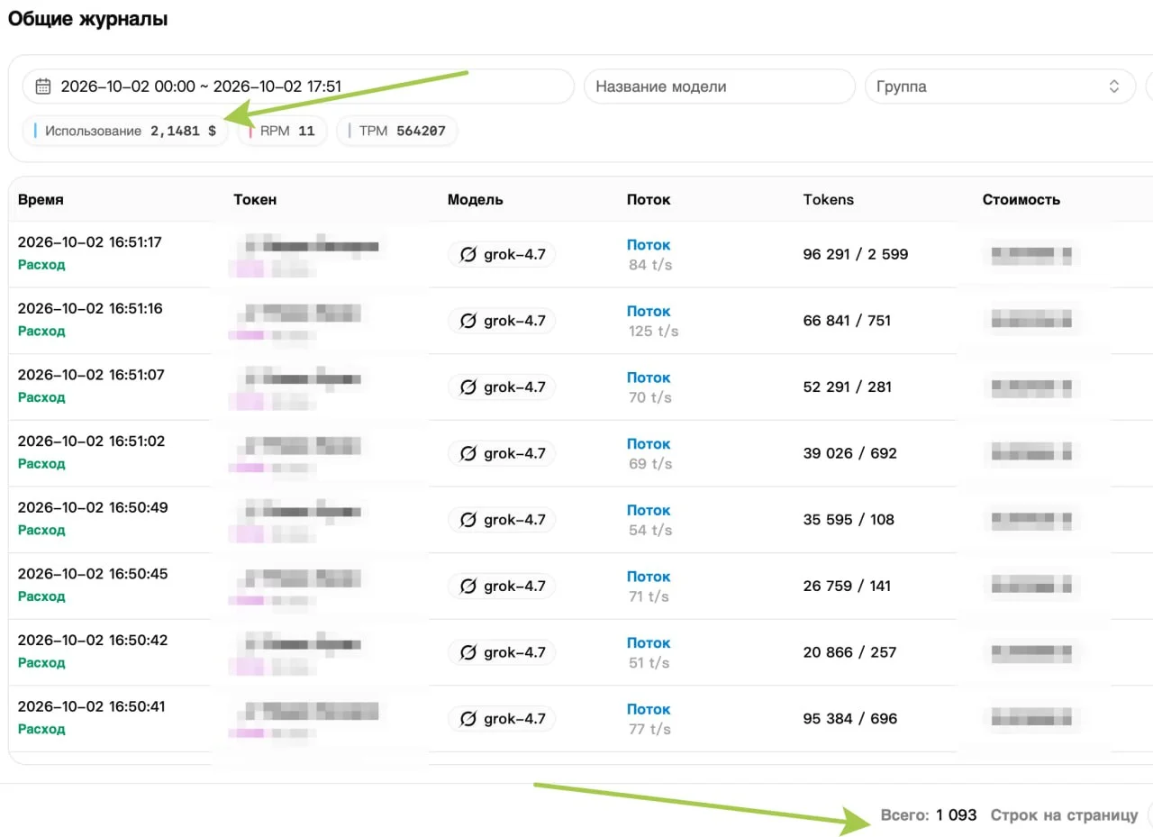
Task: Click grok-4.7 model tag in 16:50:41 row
Action: (x=502, y=719)
